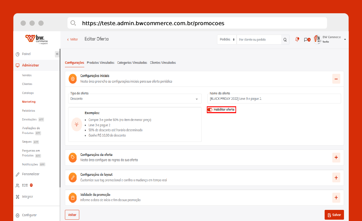Open Integrar in the sidebar
This screenshot has width=362, height=221.
click(28, 197)
